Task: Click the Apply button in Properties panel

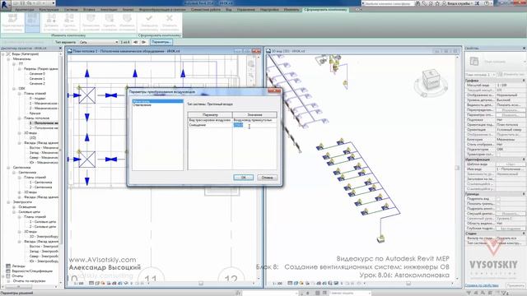Action: point(515,285)
